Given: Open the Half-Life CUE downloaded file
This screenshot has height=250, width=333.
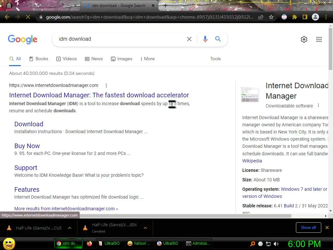Looking at the screenshot, I should 39,228.
